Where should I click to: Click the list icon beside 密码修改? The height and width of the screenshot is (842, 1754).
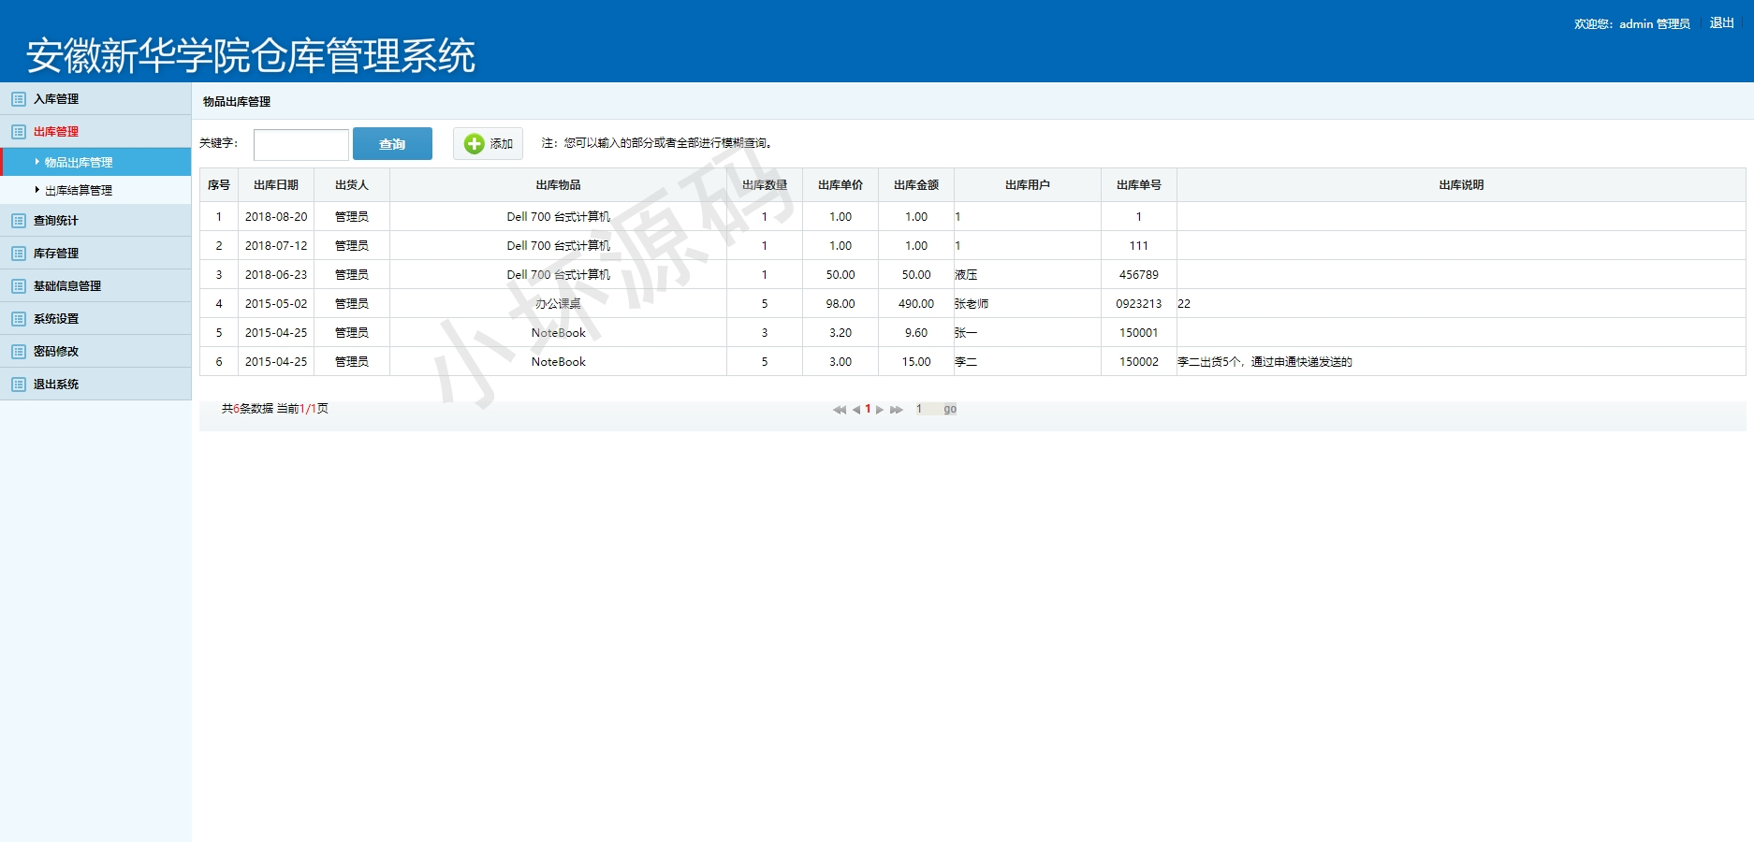[x=19, y=352]
